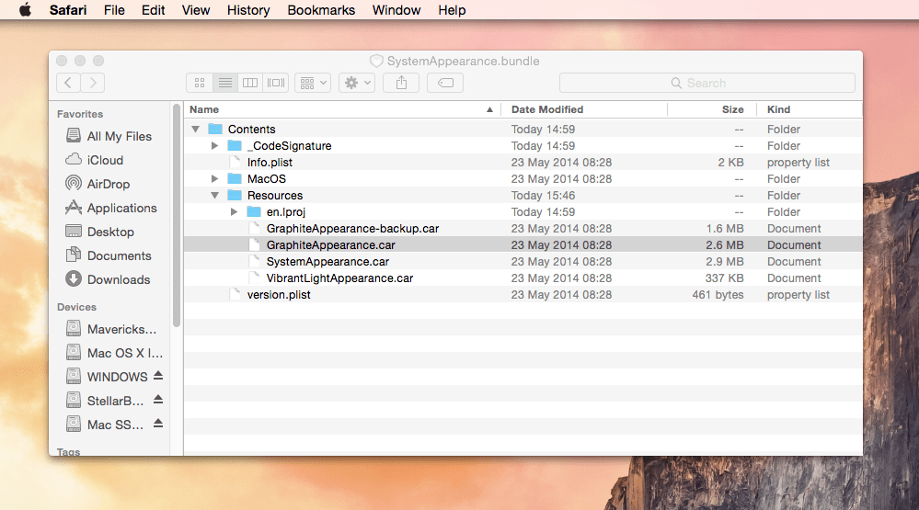Select the GraphiteAppearance.car file
Viewport: 919px width, 510px height.
point(523,244)
